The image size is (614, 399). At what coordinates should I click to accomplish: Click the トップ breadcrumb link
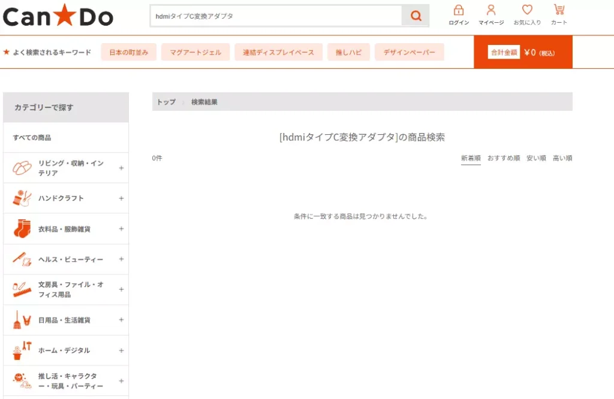point(165,101)
